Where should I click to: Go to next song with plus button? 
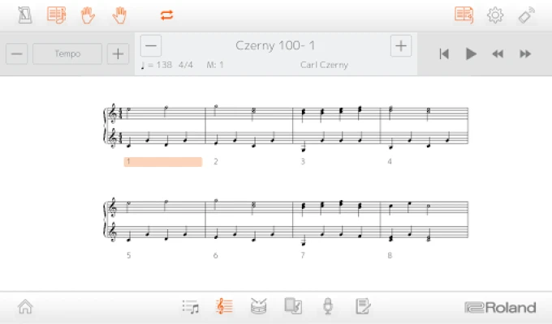click(x=401, y=46)
